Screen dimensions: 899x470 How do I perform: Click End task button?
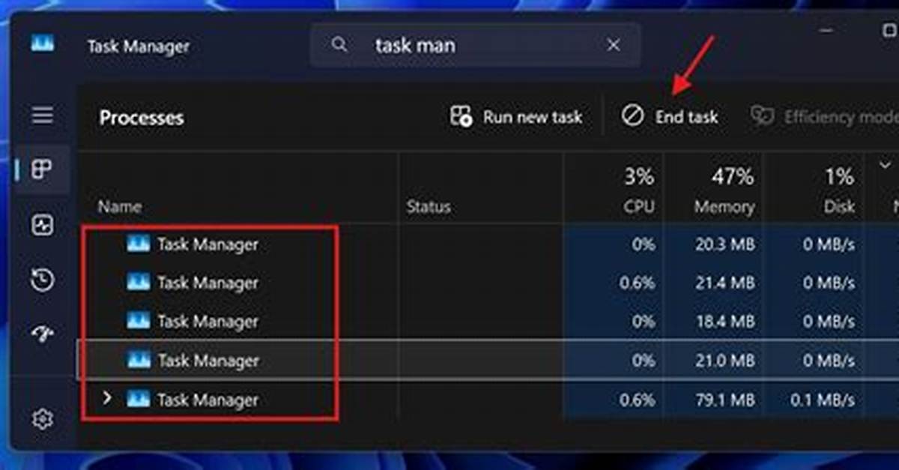[x=671, y=117]
